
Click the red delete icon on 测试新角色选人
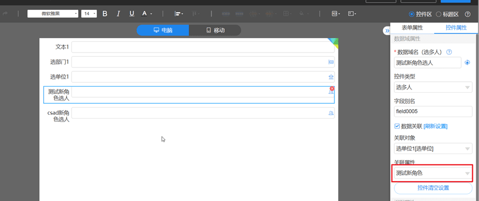[x=332, y=88]
